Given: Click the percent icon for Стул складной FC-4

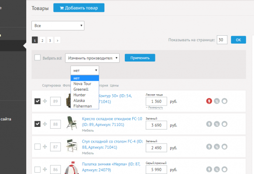Looking at the screenshot, I should pyautogui.click(x=217, y=147).
